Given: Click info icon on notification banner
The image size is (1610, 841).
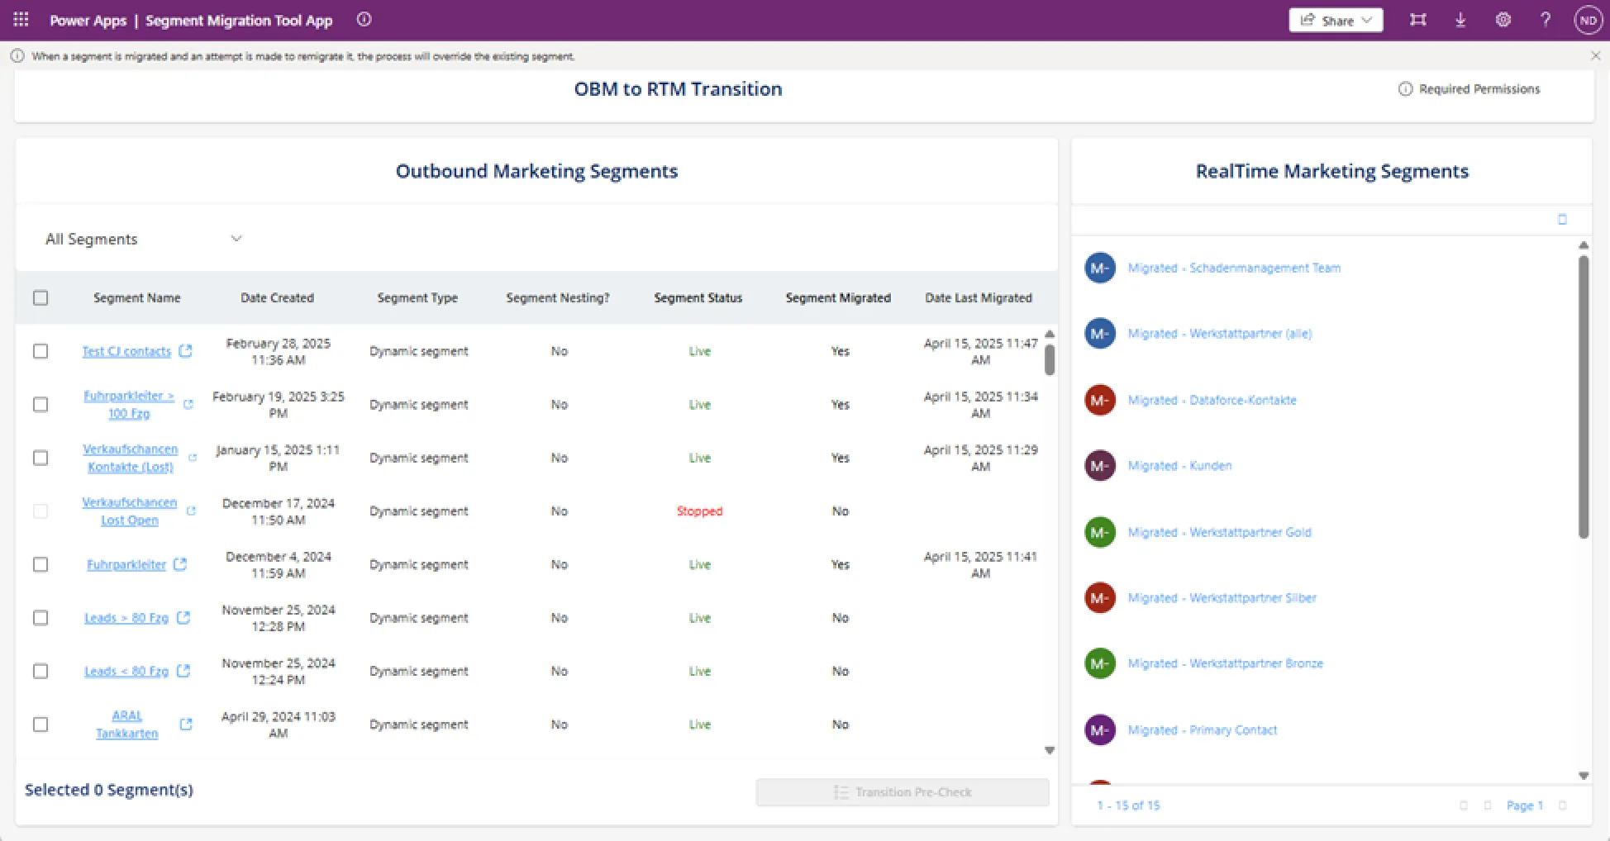Looking at the screenshot, I should pyautogui.click(x=17, y=56).
